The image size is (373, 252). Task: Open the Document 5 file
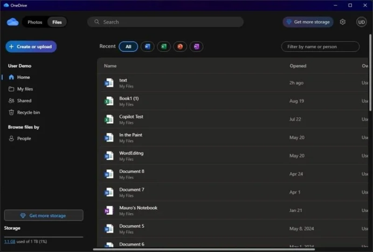point(131,226)
